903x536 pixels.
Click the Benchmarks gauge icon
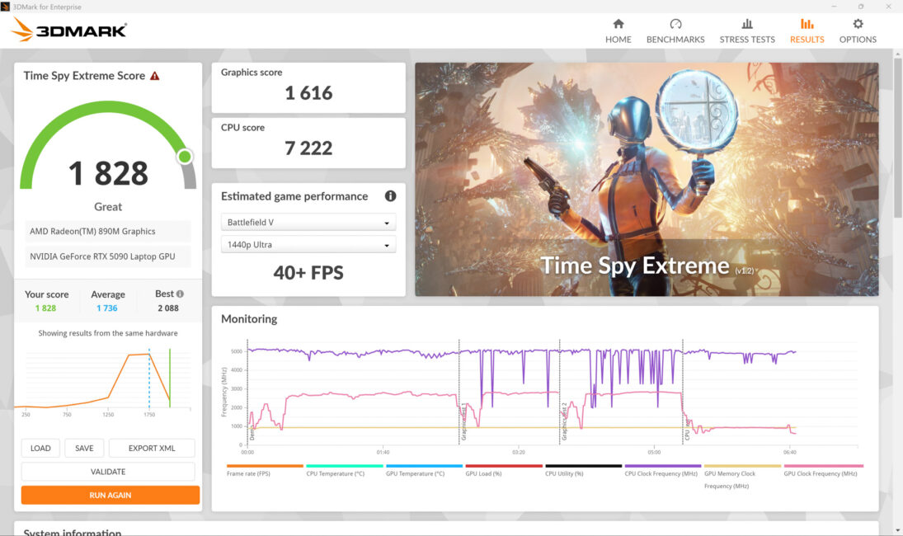[675, 24]
